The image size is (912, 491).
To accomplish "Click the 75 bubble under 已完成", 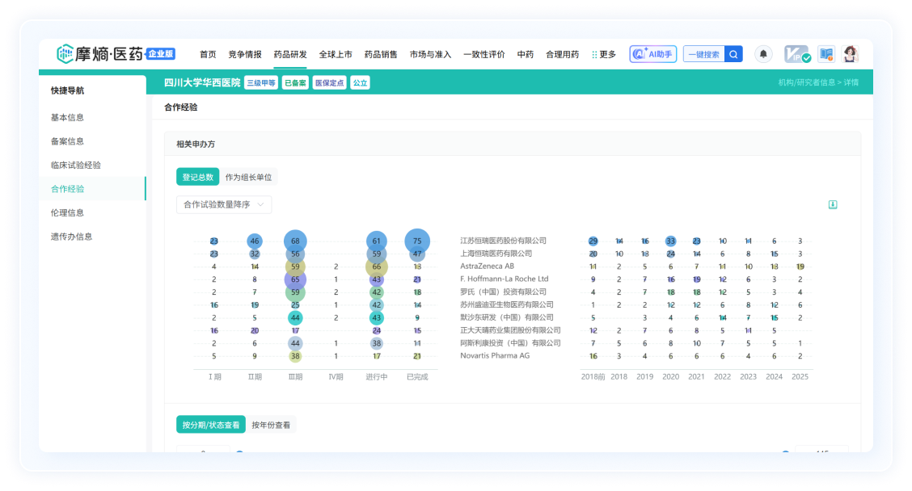I will coord(417,241).
